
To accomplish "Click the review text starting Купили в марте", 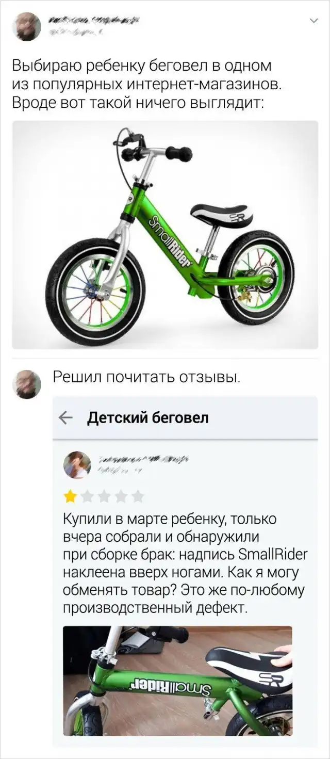I will (185, 563).
